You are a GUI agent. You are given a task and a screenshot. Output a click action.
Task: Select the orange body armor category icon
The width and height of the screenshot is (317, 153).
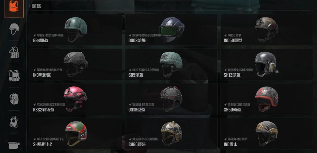click(14, 8)
